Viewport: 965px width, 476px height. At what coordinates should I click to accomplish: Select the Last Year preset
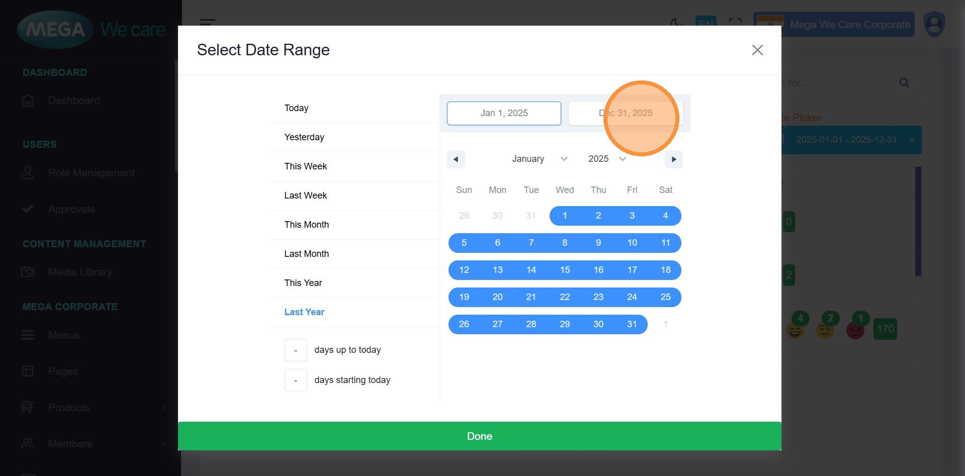[x=304, y=312]
